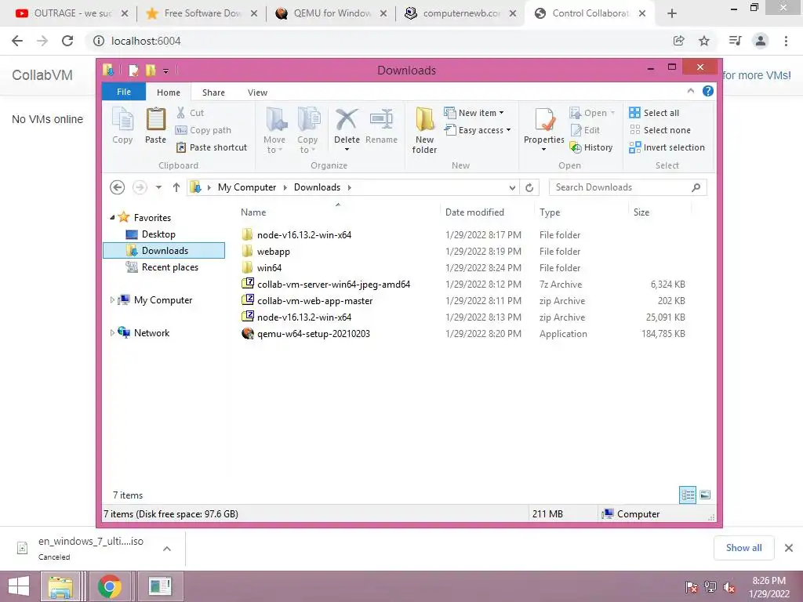Reload the Chrome page
The image size is (803, 602).
coord(67,41)
